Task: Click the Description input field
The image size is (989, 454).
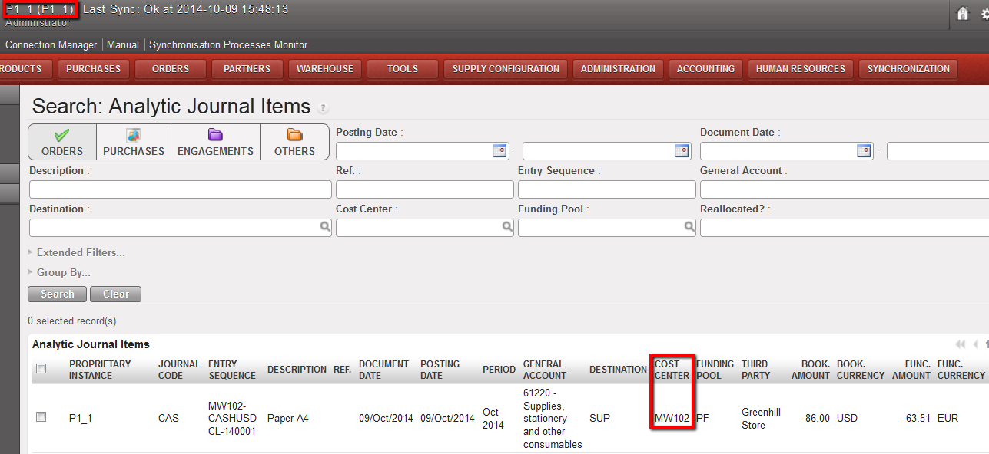Action: 181,189
